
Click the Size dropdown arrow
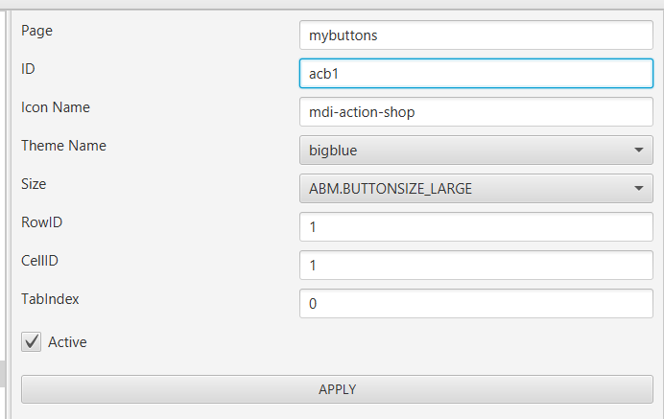pos(639,189)
